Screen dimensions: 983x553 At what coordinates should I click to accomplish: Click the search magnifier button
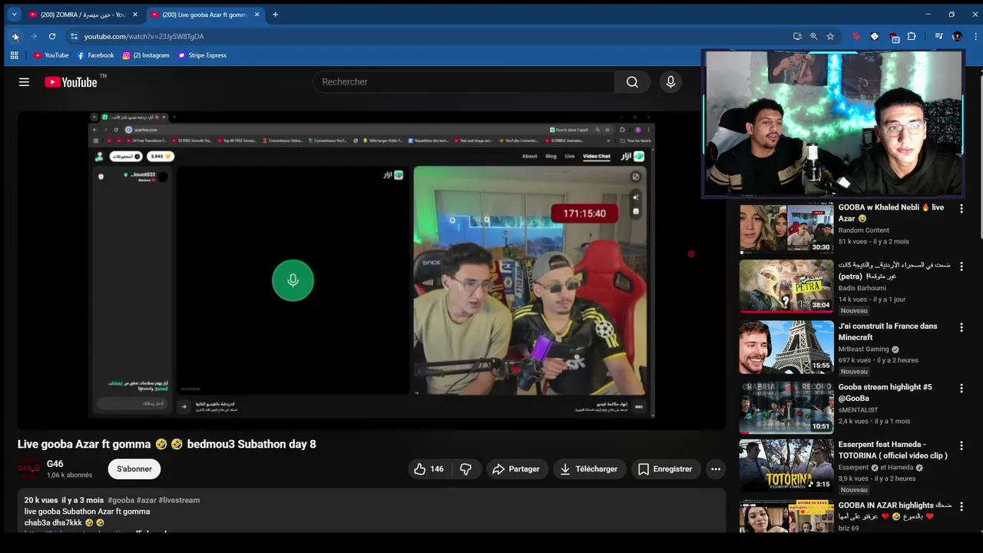point(632,82)
